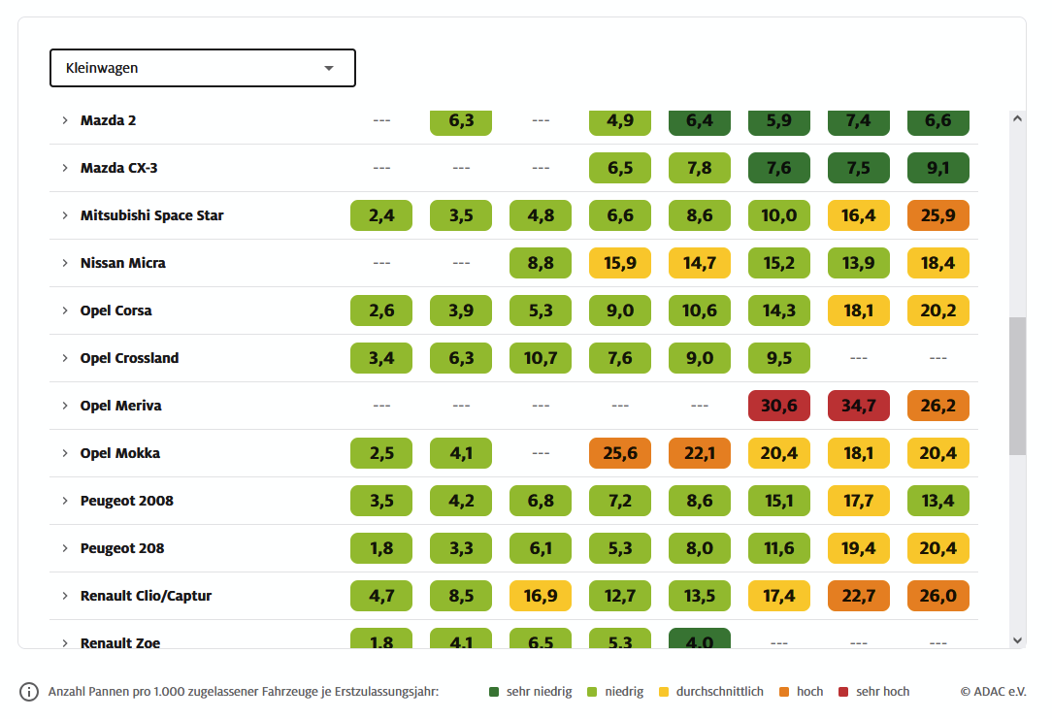Click the orange 25,6 cell for Opel Mokka
Image resolution: width=1052 pixels, height=719 pixels.
coord(620,453)
